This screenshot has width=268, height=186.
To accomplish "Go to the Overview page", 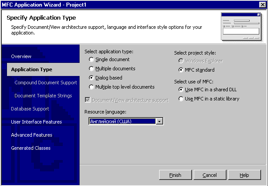I will (x=21, y=56).
